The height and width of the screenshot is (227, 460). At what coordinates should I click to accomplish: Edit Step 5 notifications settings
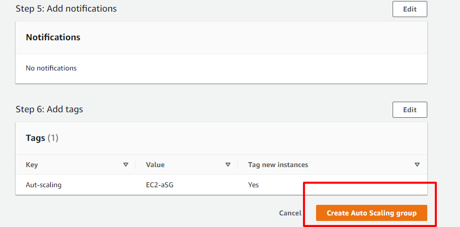(x=410, y=9)
